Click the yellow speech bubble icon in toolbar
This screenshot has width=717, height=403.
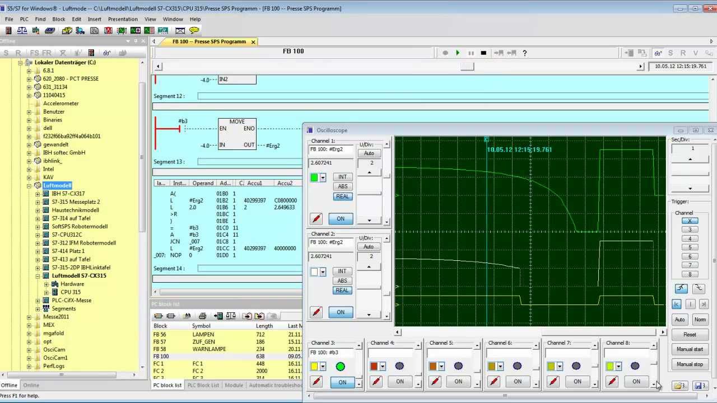pos(194,31)
